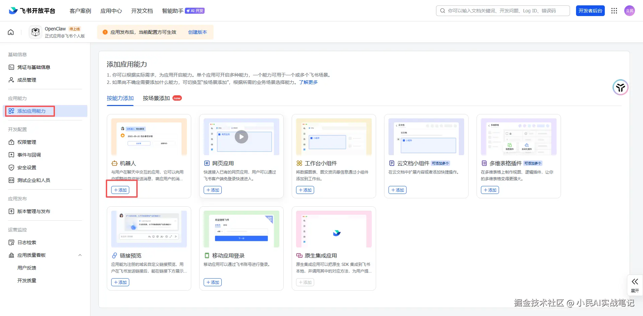Add the 云文档小组件 capability
643x316 pixels.
pos(398,190)
